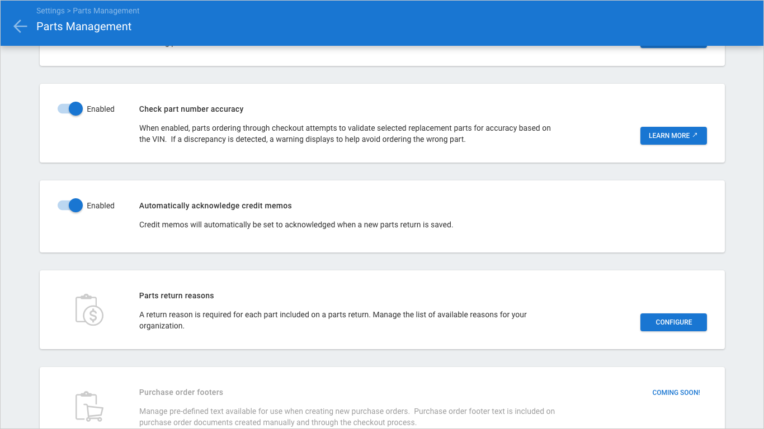Click Enabled label beside credit memos toggle
The image size is (764, 429).
[101, 206]
